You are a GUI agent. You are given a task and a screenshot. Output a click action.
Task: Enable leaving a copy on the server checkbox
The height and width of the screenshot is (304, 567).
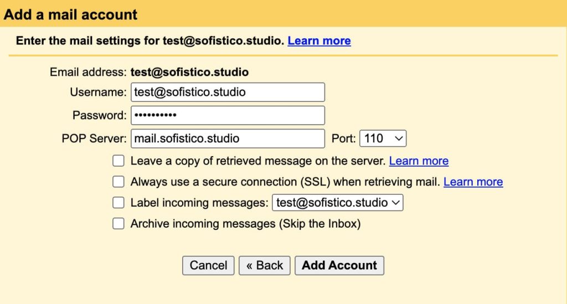[x=118, y=161]
